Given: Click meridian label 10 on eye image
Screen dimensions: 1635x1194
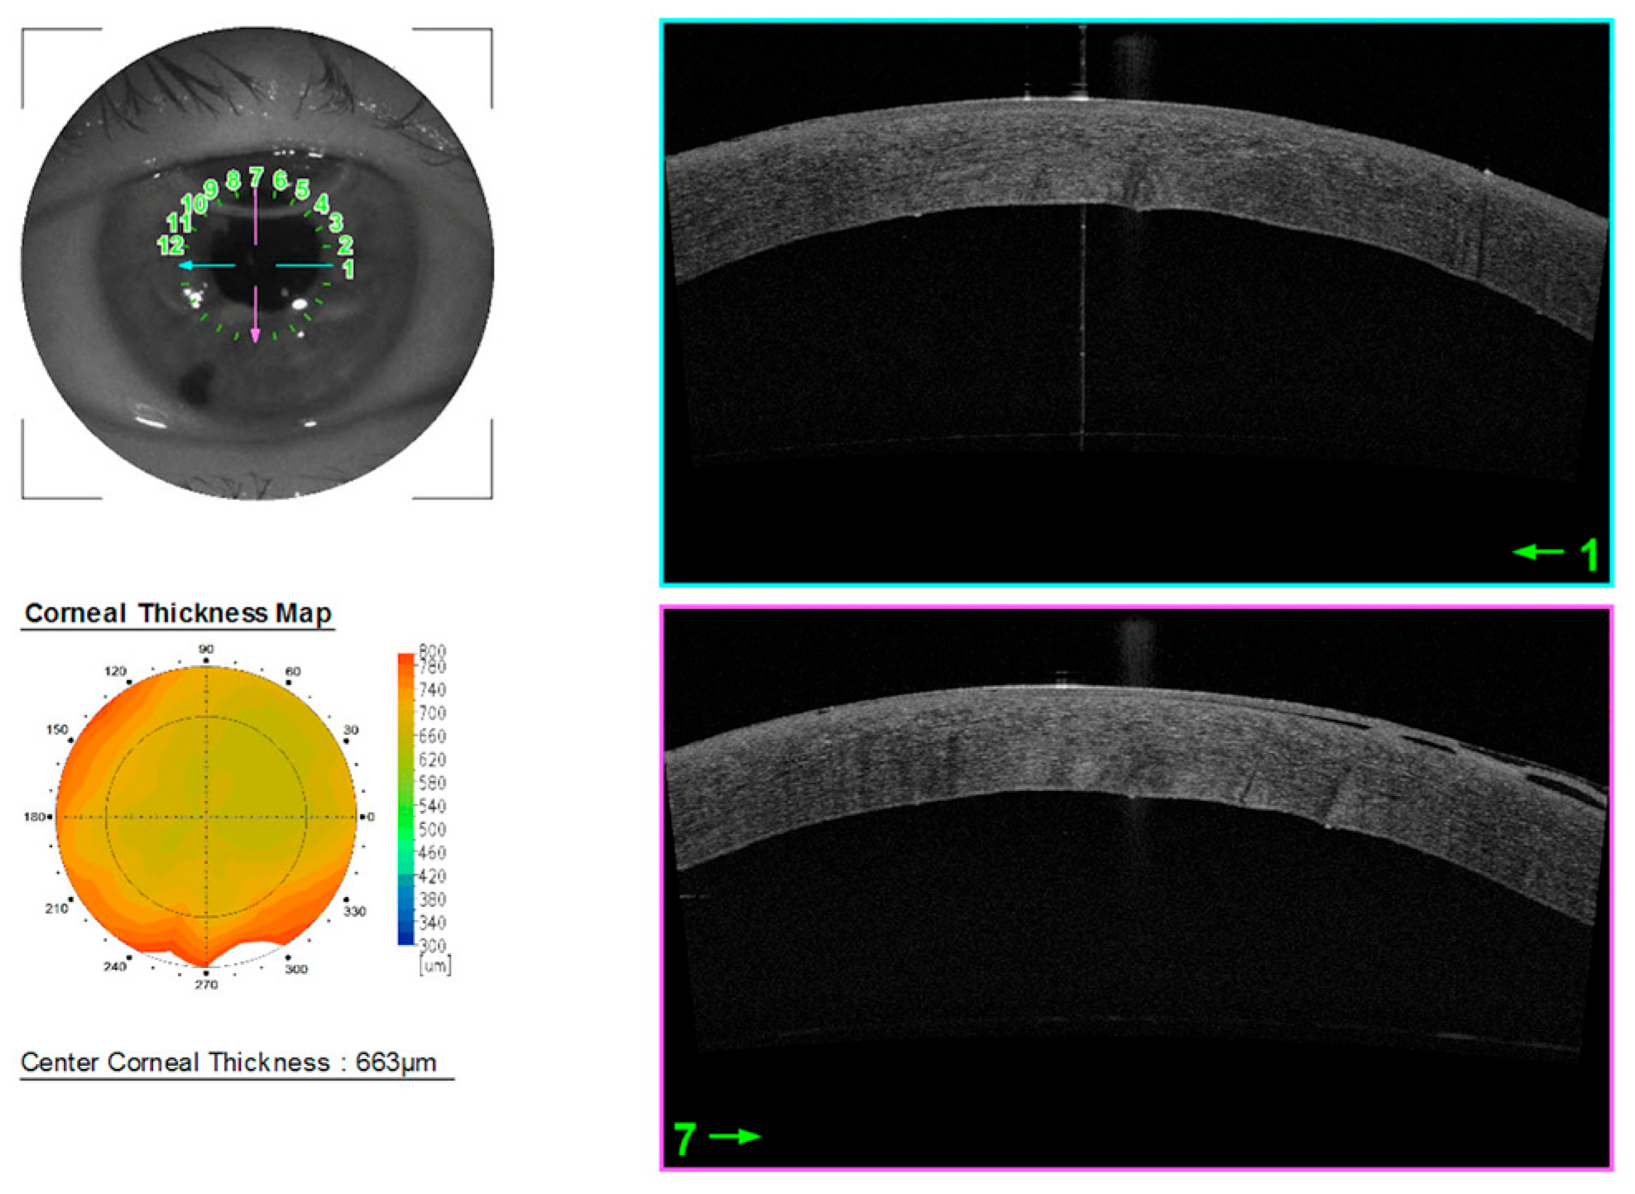Looking at the screenshot, I should (x=194, y=204).
